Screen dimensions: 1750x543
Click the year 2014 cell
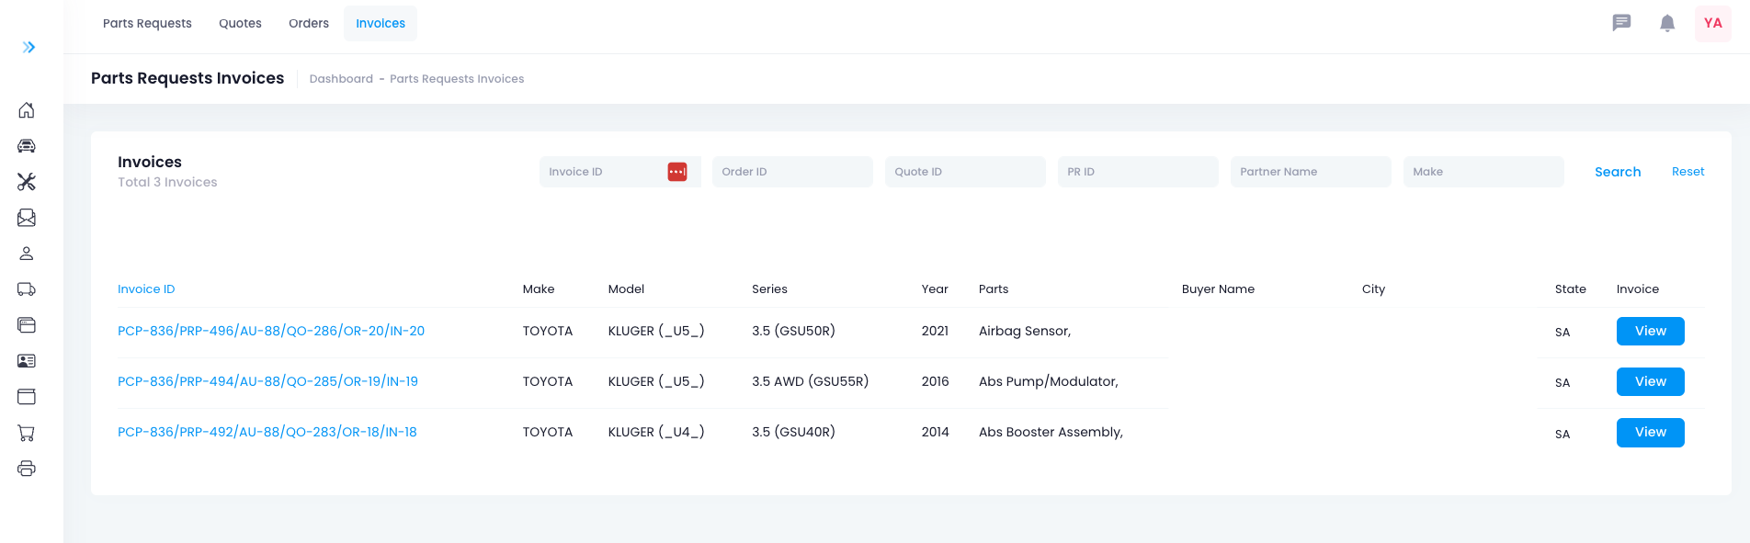(x=935, y=432)
